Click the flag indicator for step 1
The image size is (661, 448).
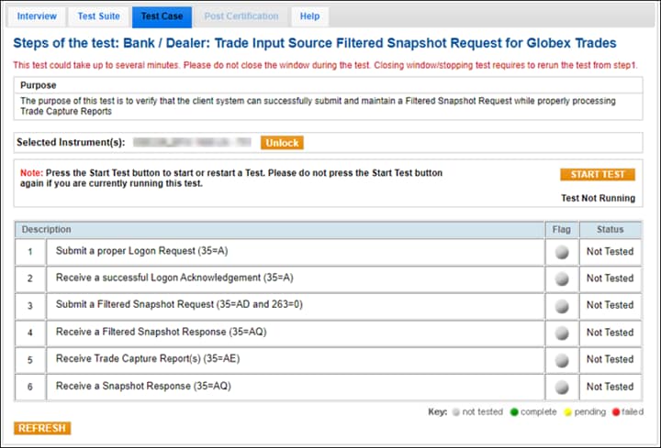(561, 251)
